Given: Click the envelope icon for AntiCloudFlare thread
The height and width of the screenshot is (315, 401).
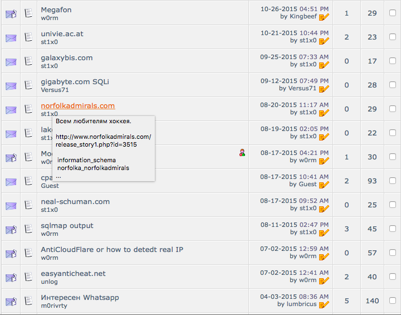Looking at the screenshot, I should pos(11,254).
